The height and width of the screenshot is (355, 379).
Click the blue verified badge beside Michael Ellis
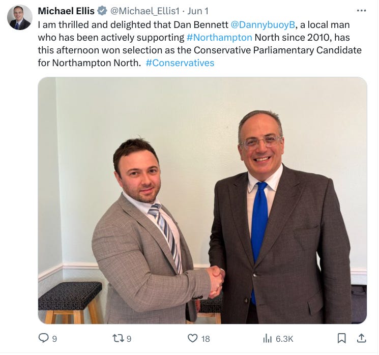click(x=102, y=11)
